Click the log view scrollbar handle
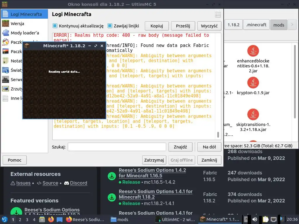299x224 pixels. [x=218, y=134]
